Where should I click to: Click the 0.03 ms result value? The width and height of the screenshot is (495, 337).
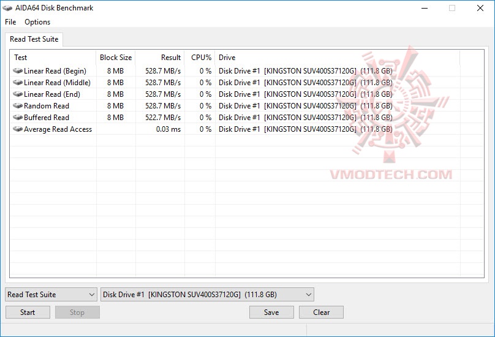coord(168,129)
